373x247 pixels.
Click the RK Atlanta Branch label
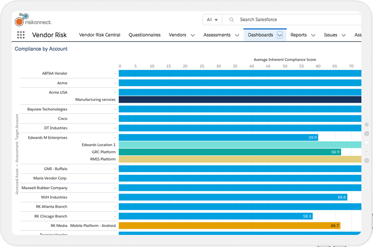tap(51, 207)
